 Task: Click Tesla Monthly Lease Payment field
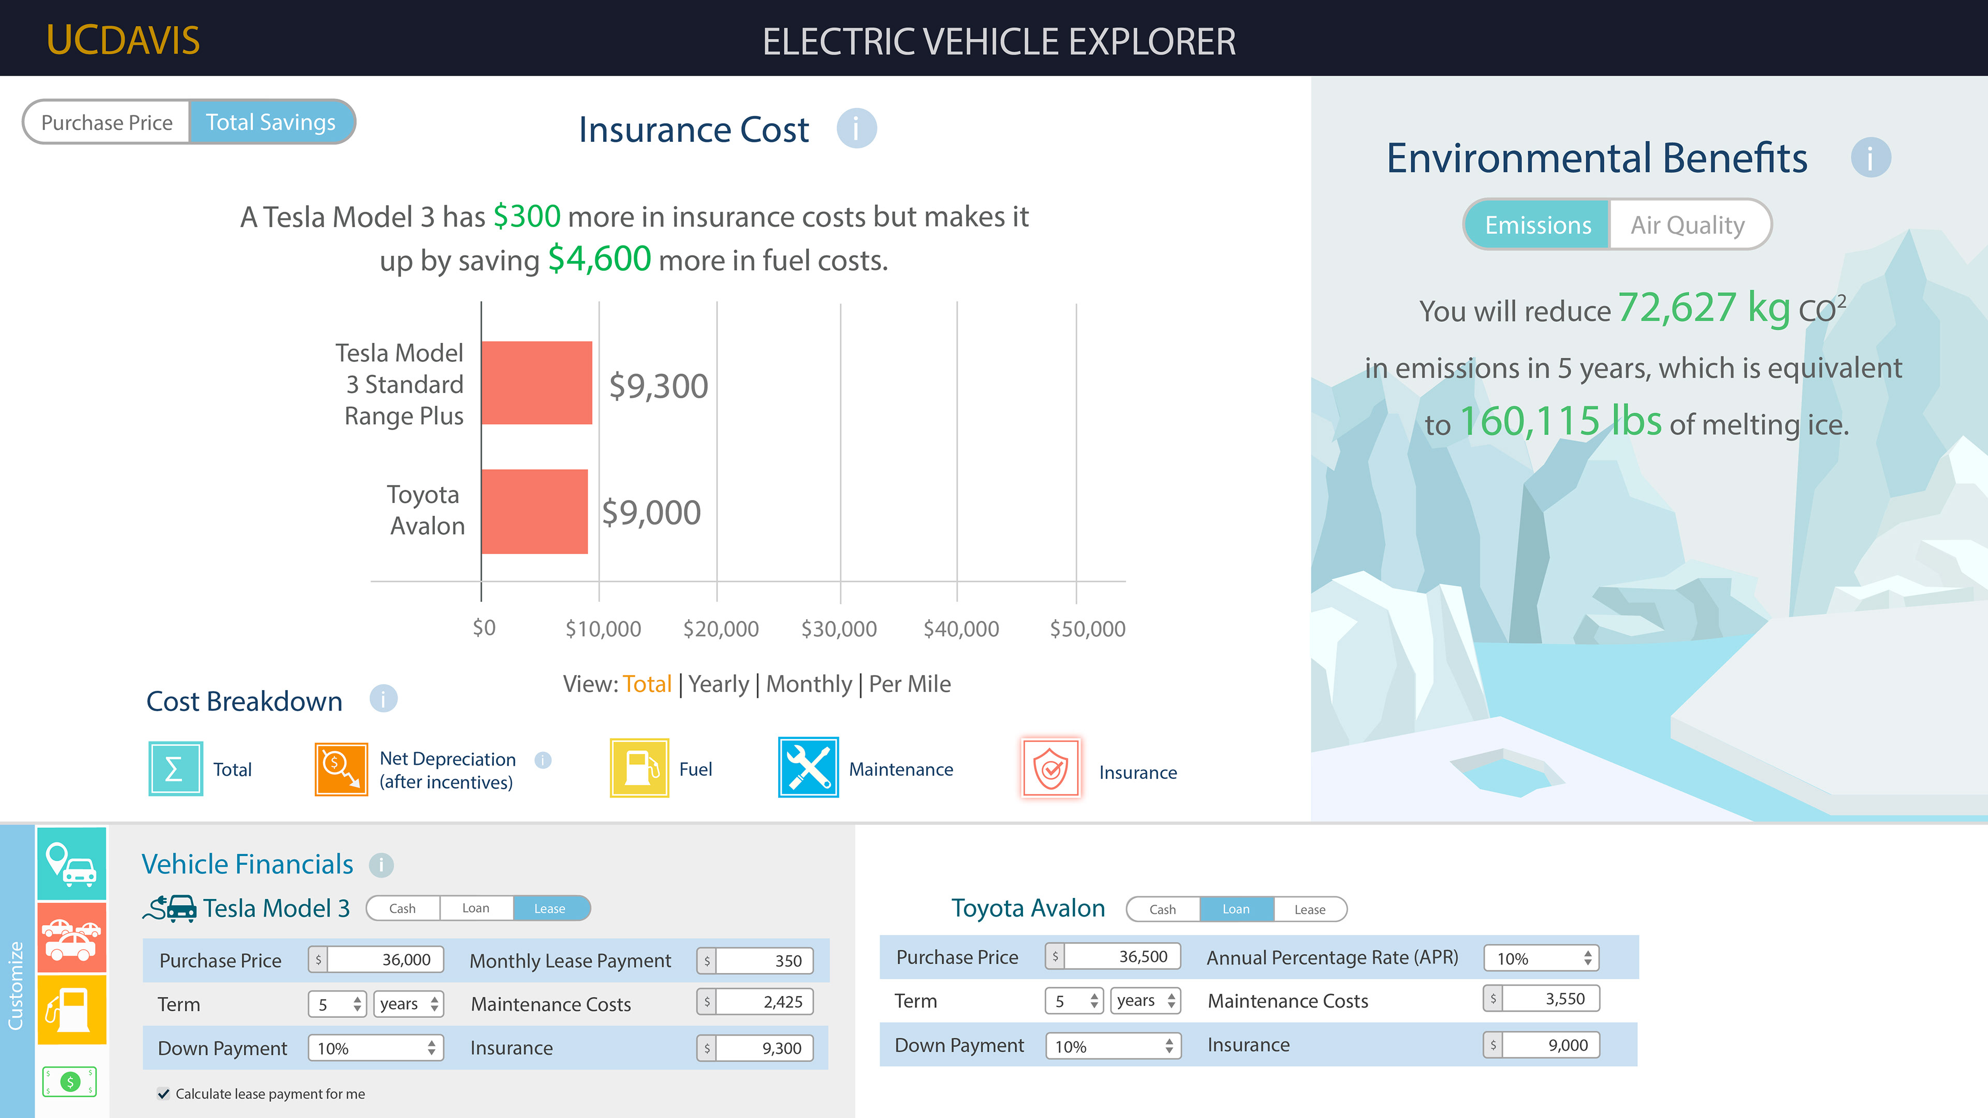[x=755, y=961]
